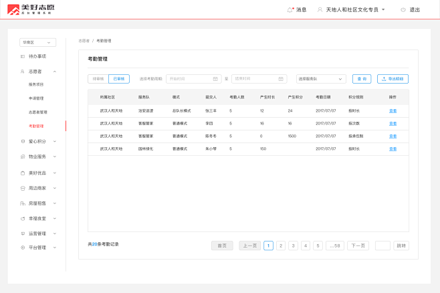
Task: Click the power icon beside 退出
Action: (403, 10)
